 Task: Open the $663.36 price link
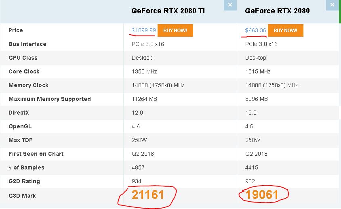(x=255, y=30)
